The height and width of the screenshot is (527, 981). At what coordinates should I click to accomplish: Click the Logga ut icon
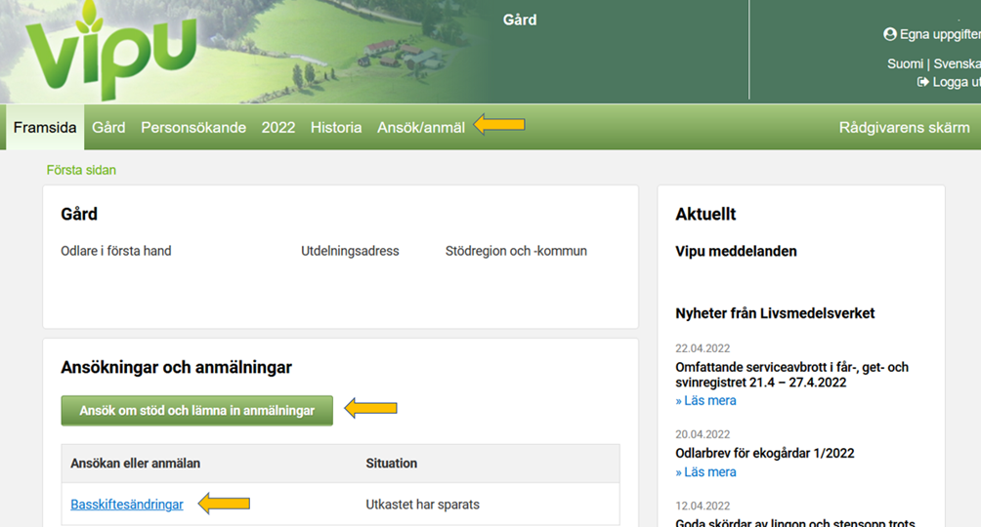(x=922, y=82)
